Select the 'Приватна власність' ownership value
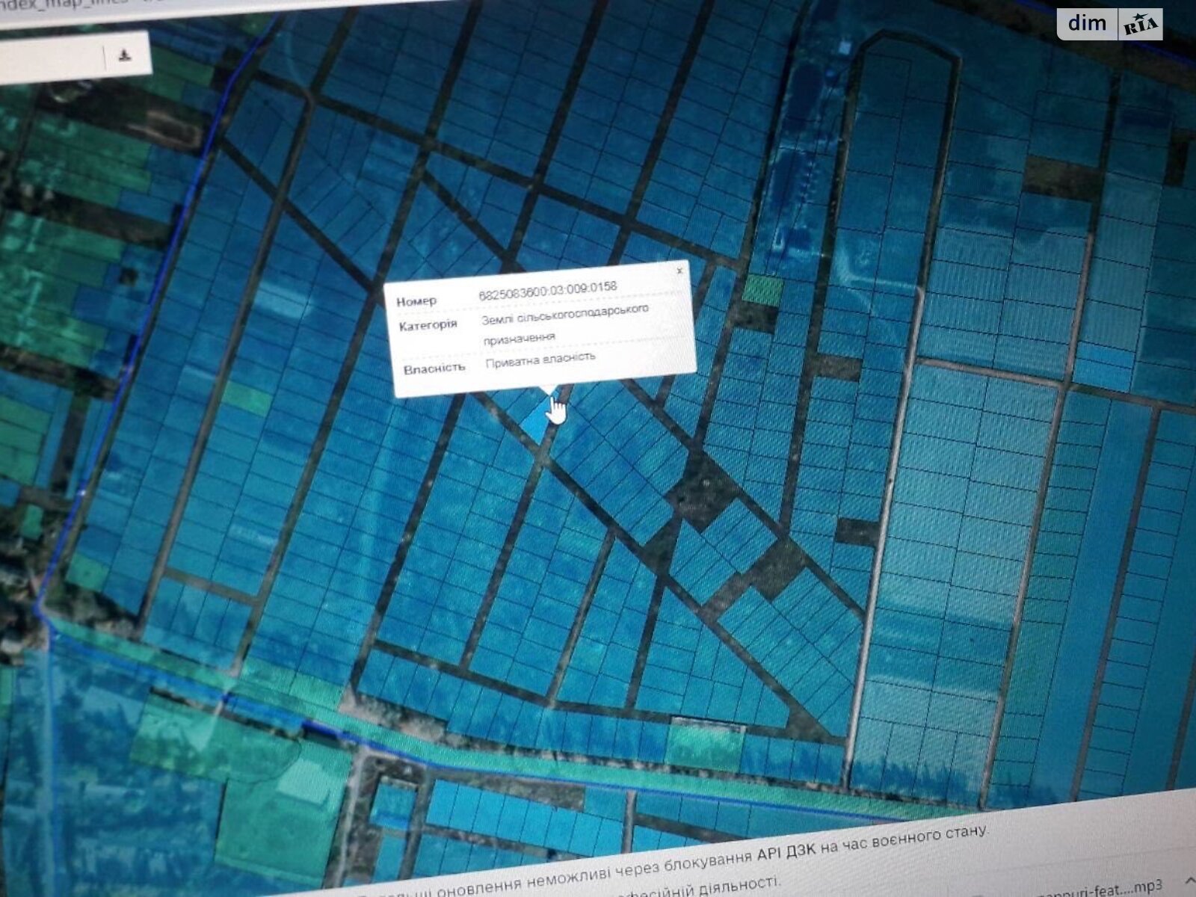Screen dimensions: 1196x897 pos(540,360)
